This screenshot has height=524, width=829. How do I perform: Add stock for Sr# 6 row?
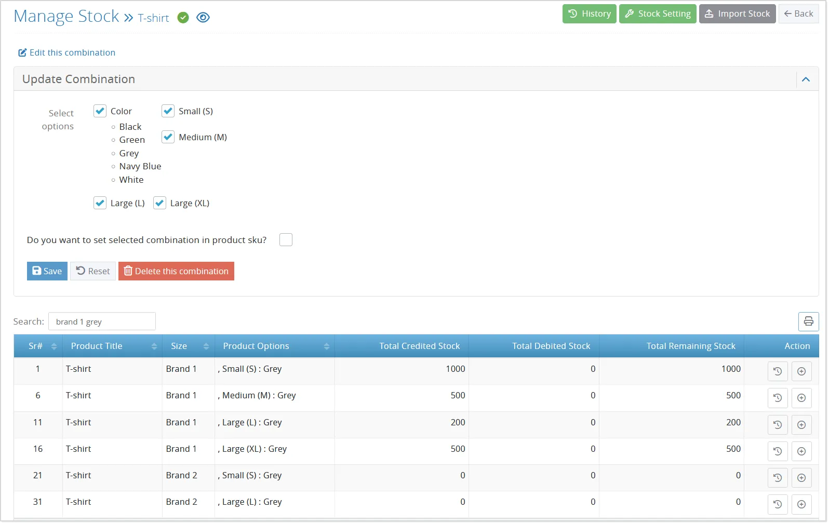tap(801, 398)
